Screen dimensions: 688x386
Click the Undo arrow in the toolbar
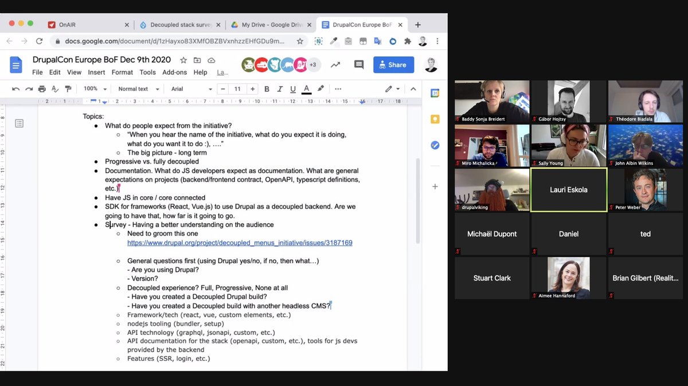coord(15,89)
